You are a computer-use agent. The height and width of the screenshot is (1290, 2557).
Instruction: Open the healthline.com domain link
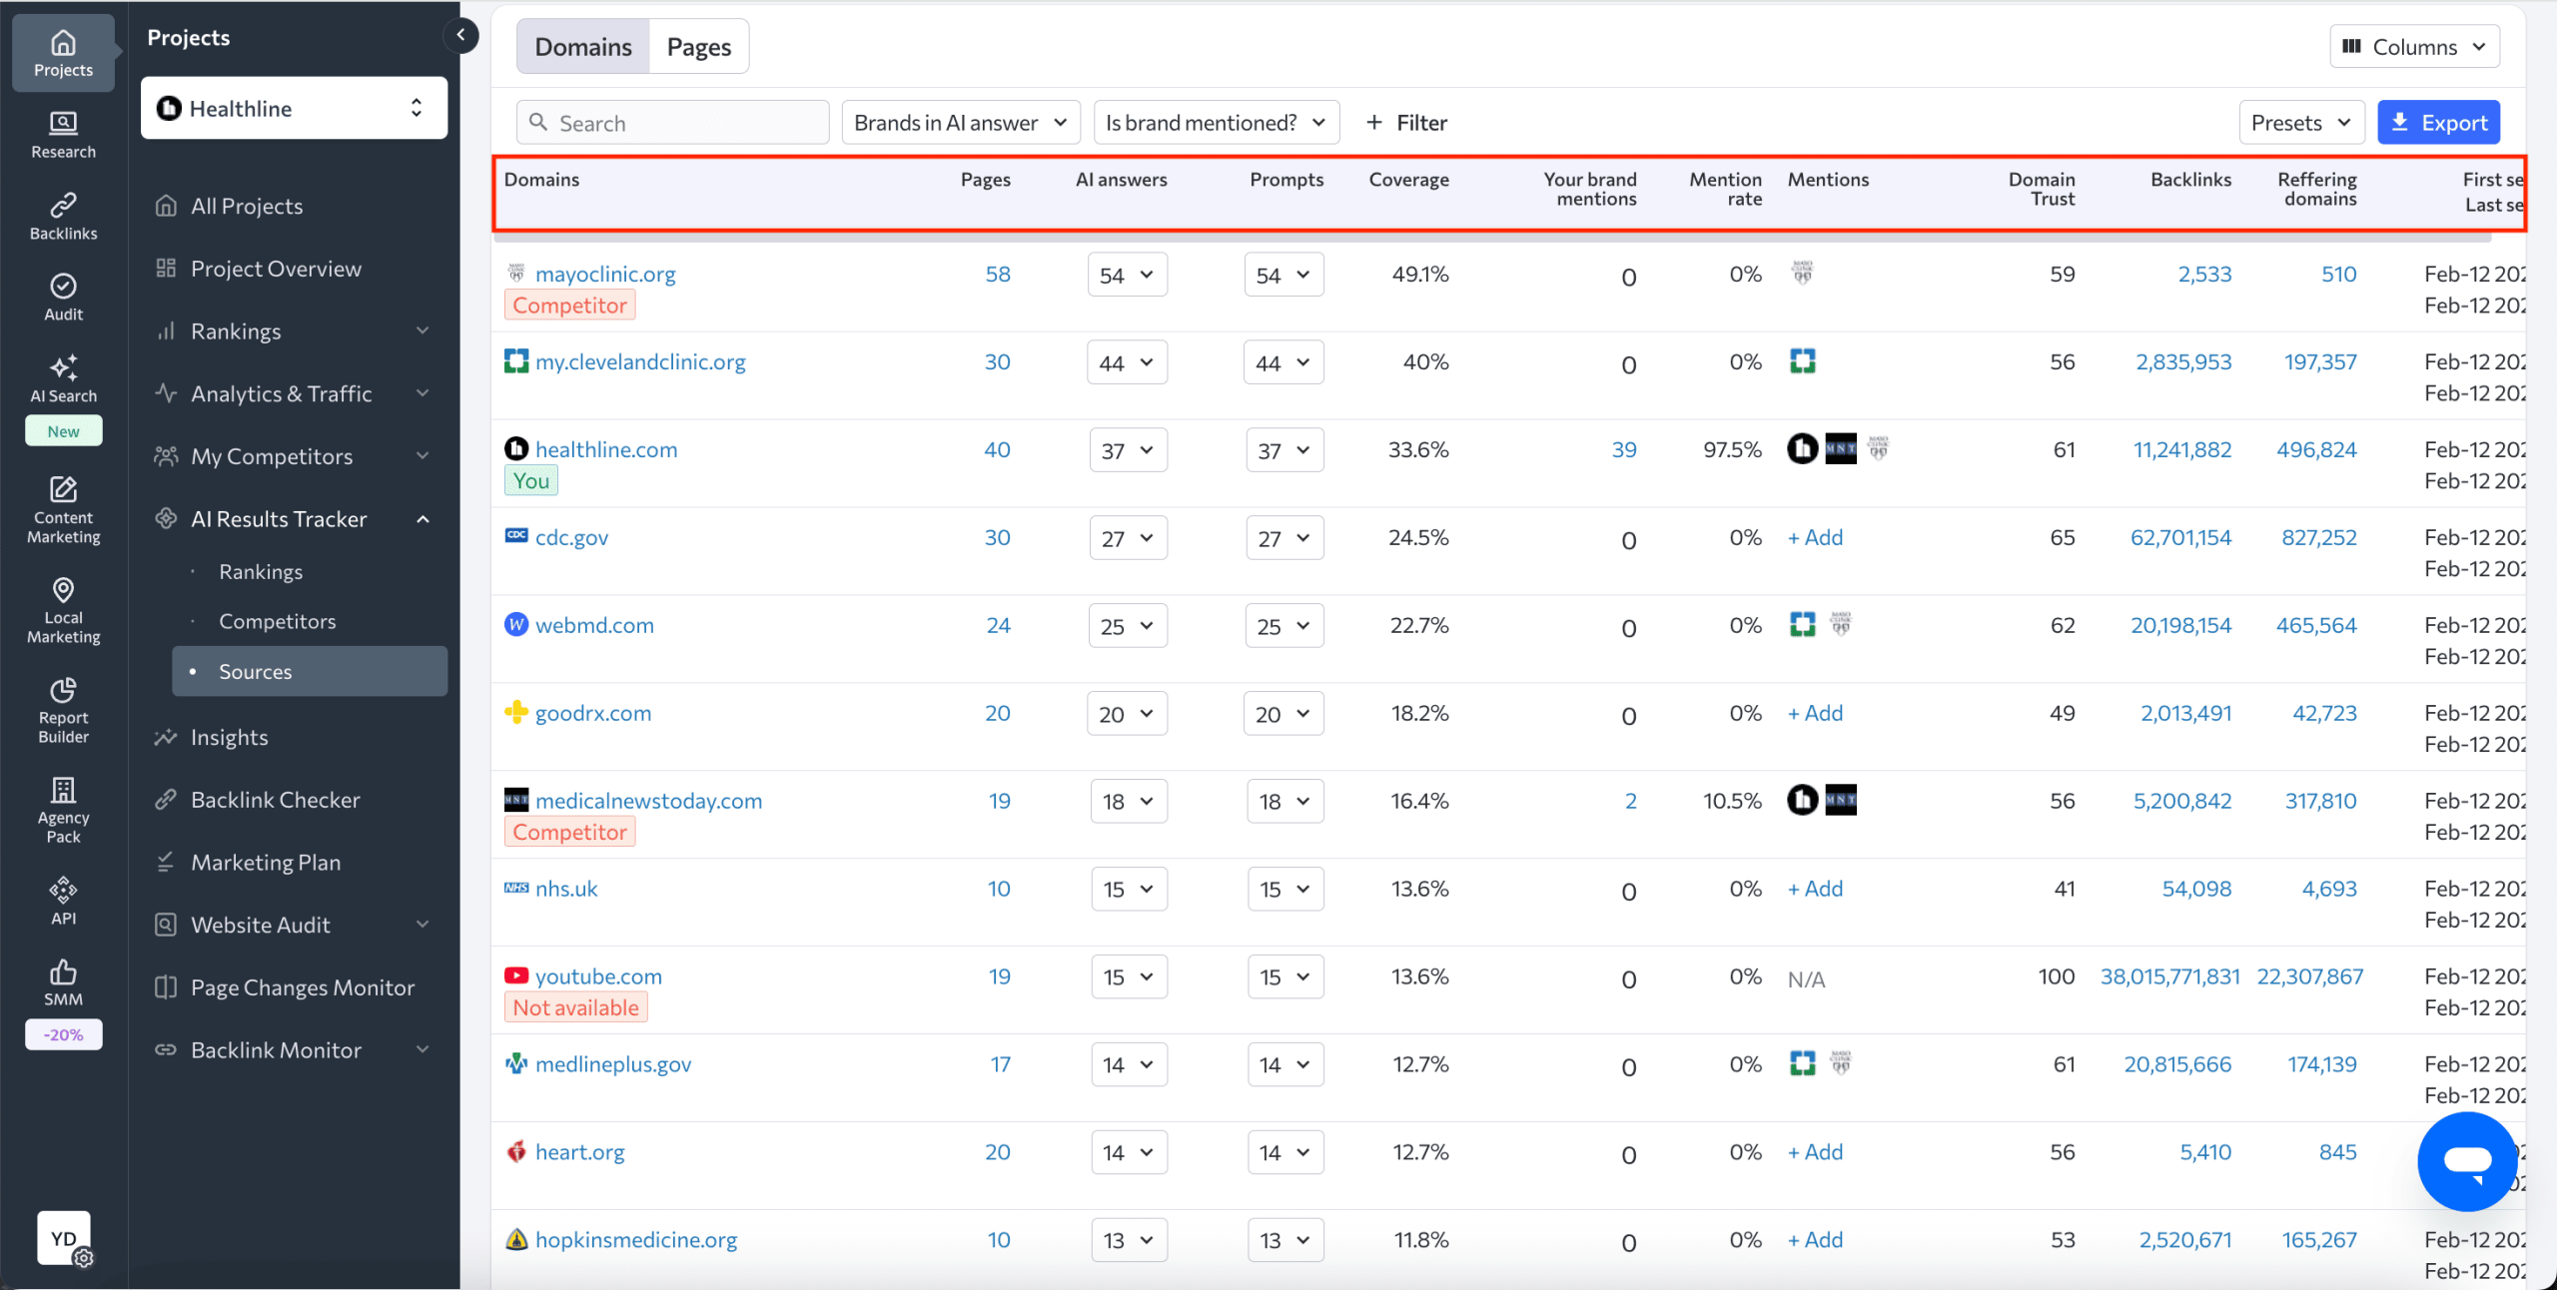click(x=605, y=448)
